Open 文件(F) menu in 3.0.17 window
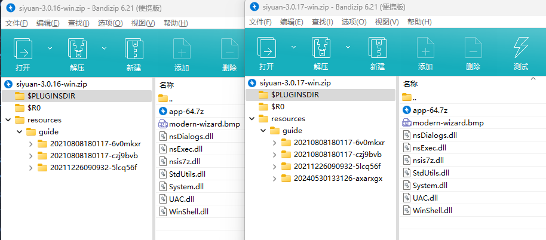The width and height of the screenshot is (546, 240). click(x=260, y=22)
